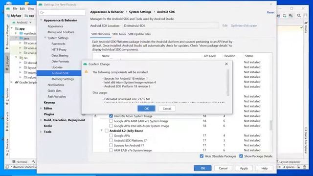Cancel the Confirm Change dialog
The height and width of the screenshot is (176, 313).
(x=167, y=109)
